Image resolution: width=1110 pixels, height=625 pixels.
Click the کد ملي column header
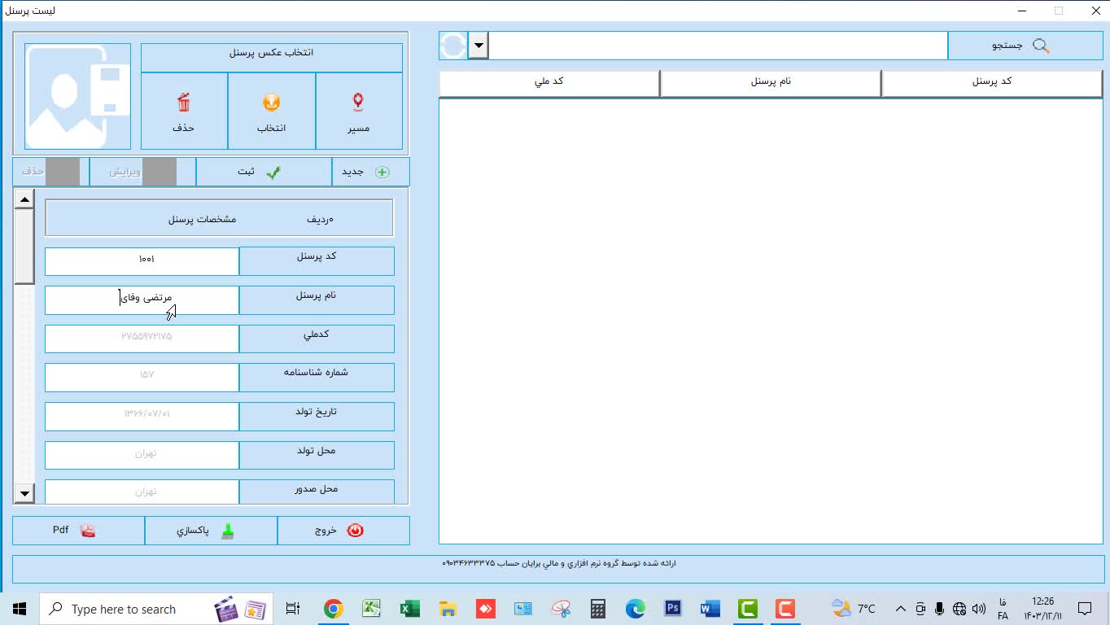548,82
